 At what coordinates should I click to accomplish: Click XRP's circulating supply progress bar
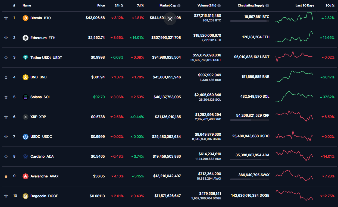pyautogui.click(x=250, y=120)
